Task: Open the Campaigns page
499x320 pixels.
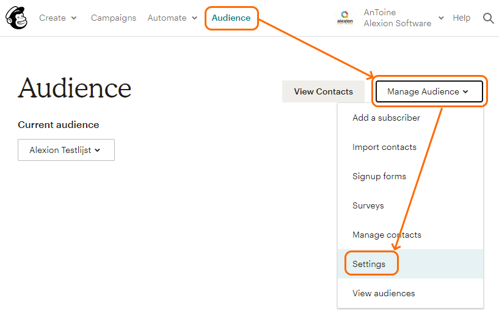Action: click(114, 18)
